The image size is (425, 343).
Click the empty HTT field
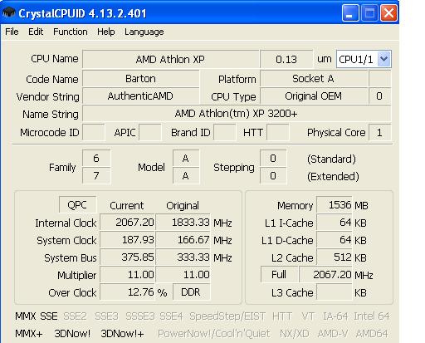point(278,132)
